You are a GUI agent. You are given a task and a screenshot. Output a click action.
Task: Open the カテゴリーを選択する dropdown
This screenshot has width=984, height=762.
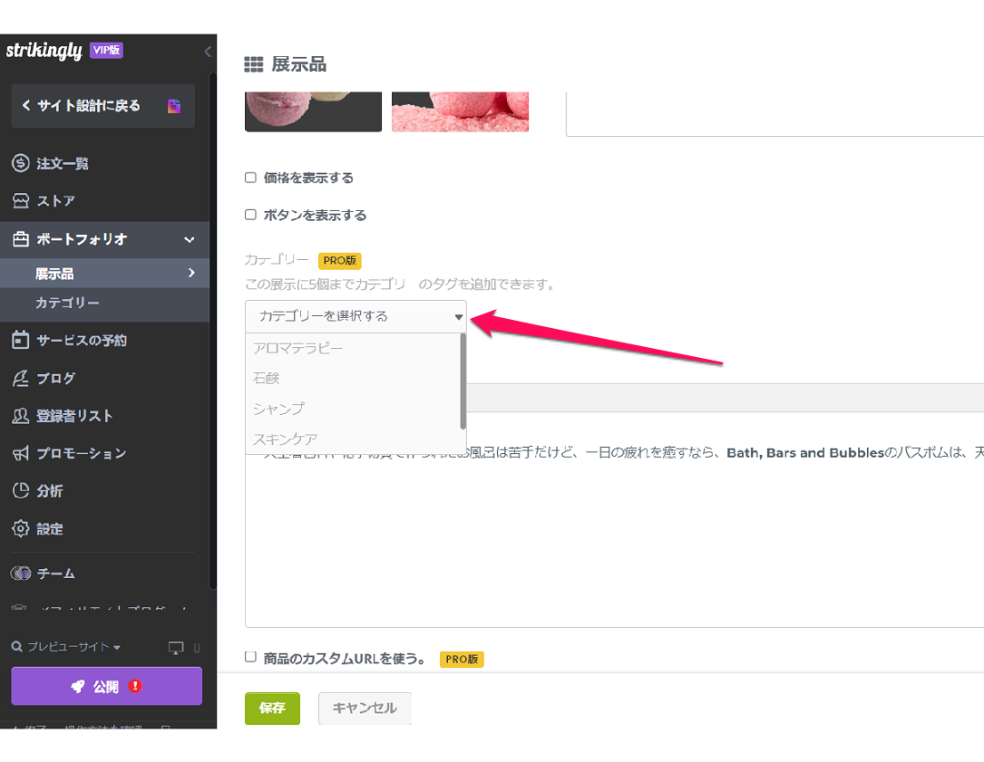tap(356, 316)
